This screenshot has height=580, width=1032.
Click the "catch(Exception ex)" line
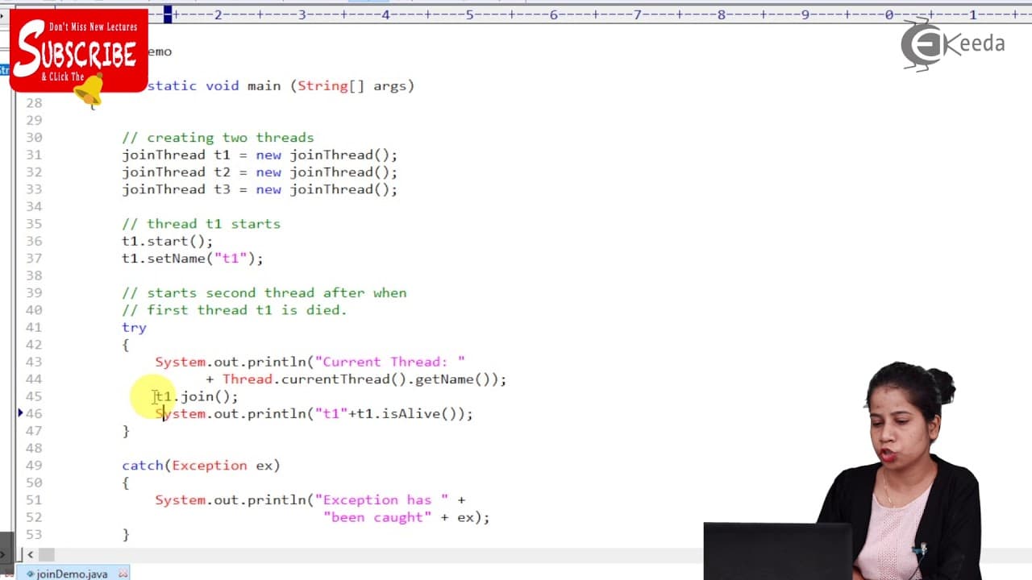[x=201, y=465]
